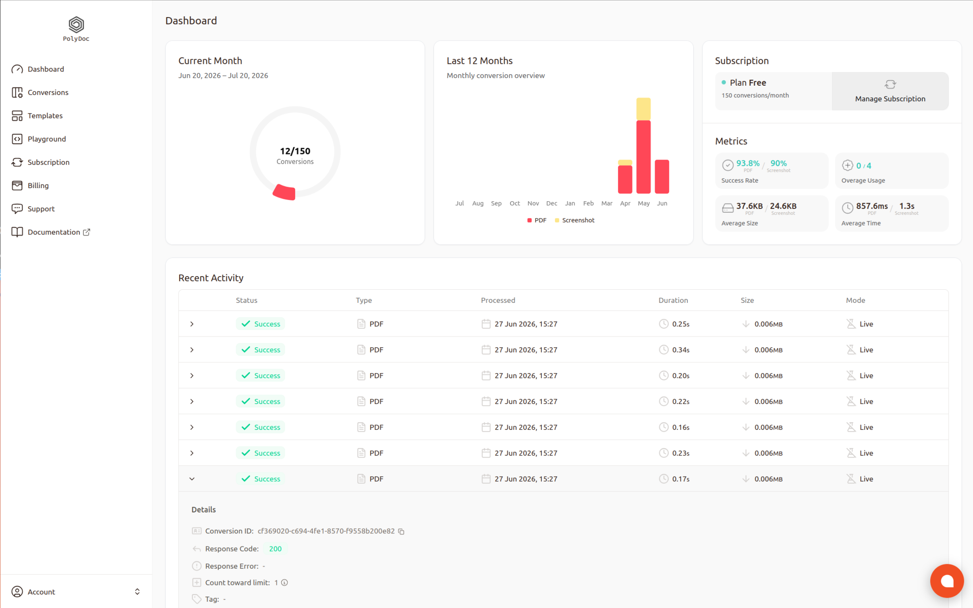Click the Average Time clock icon
This screenshot has height=608, width=973.
pyautogui.click(x=847, y=208)
